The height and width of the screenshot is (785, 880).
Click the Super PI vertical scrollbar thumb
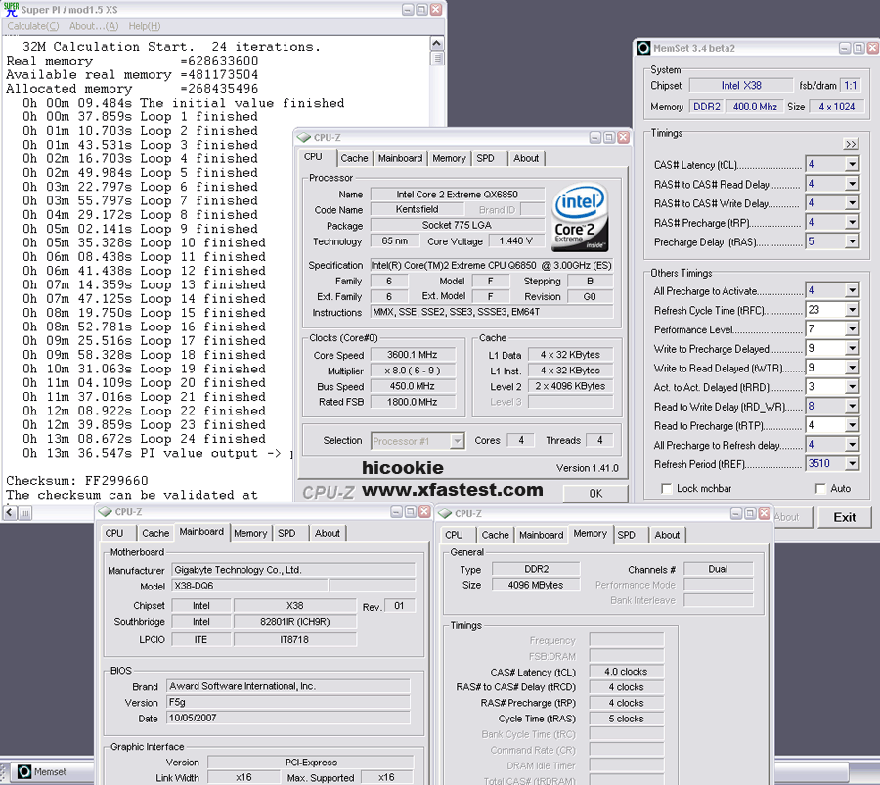(x=437, y=59)
